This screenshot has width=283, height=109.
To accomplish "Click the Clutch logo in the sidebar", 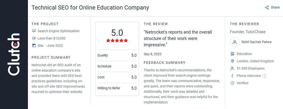I will click(14, 54).
